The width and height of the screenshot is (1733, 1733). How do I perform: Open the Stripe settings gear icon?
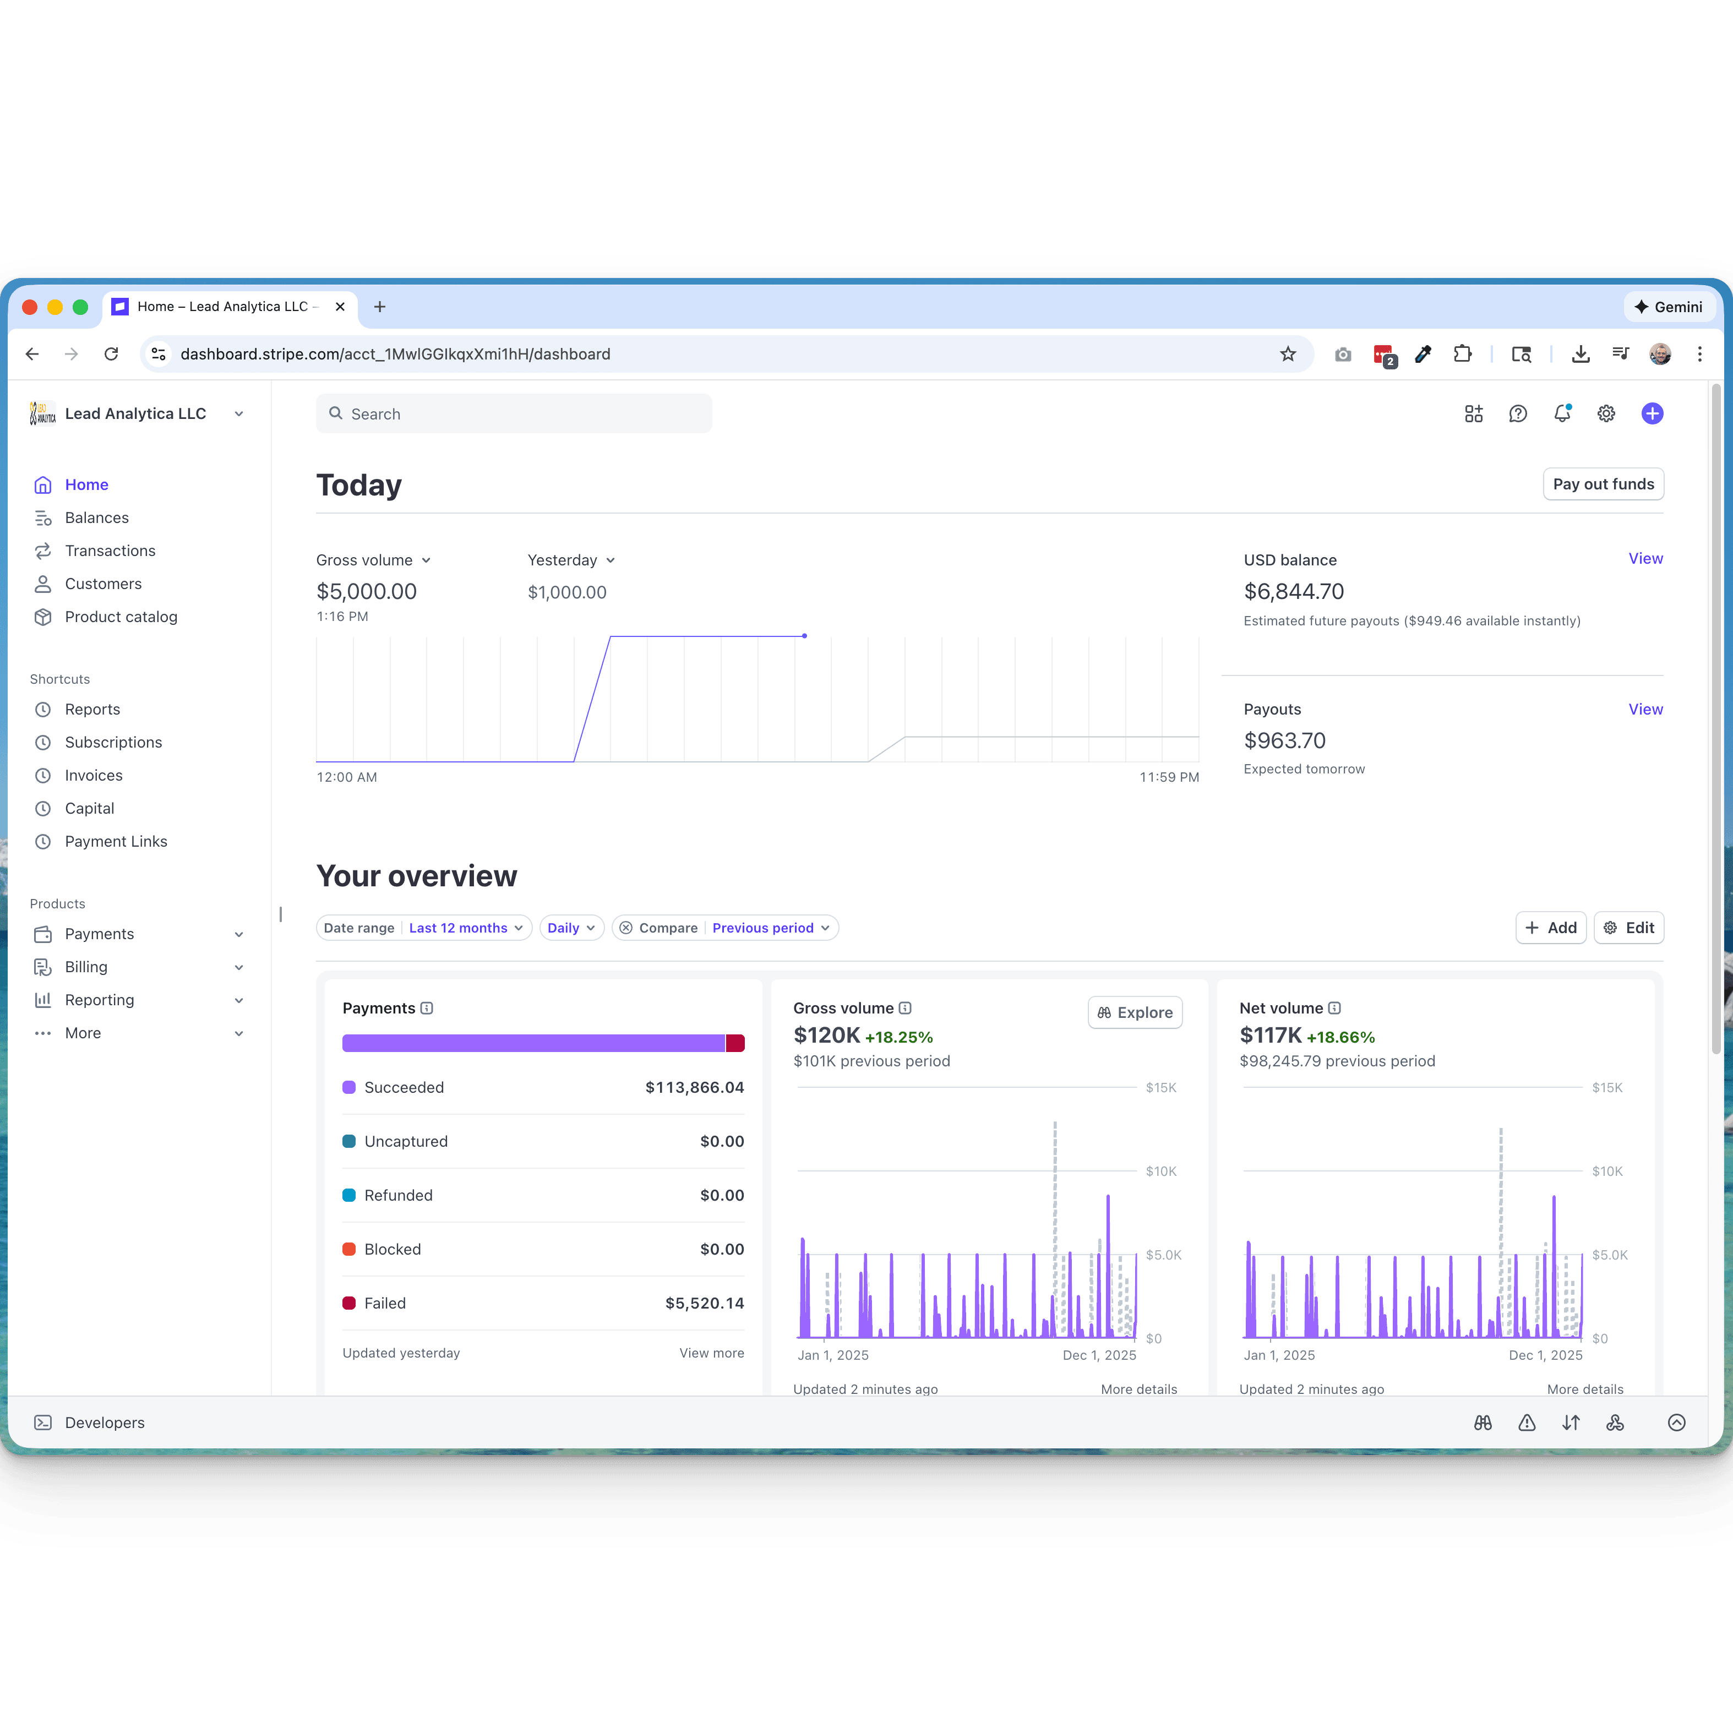[1606, 413]
